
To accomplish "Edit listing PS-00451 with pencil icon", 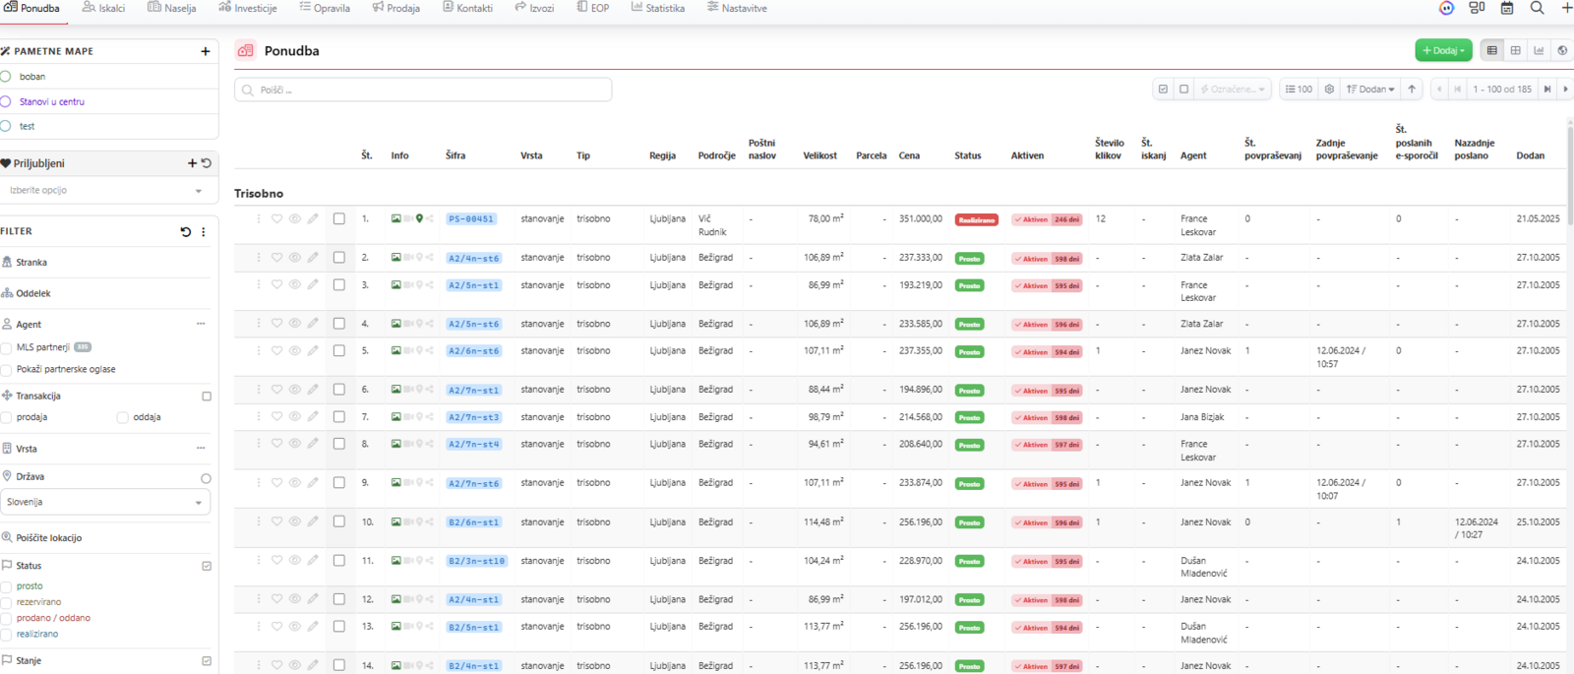I will click(313, 219).
